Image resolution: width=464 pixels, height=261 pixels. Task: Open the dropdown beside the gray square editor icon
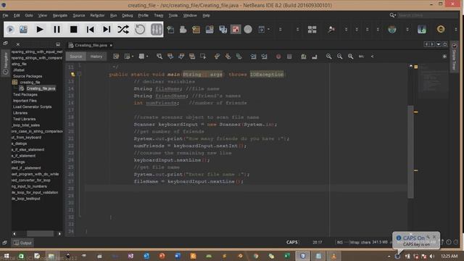pyautogui.click(x=147, y=57)
